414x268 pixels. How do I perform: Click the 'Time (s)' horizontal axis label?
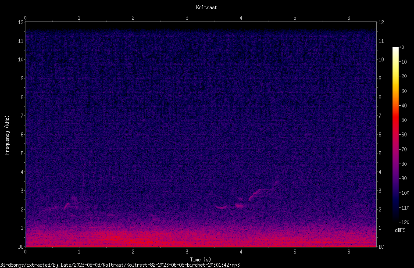[x=200, y=260]
